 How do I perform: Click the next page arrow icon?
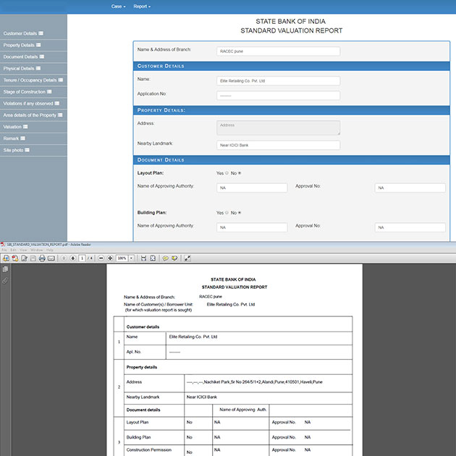coord(73,258)
